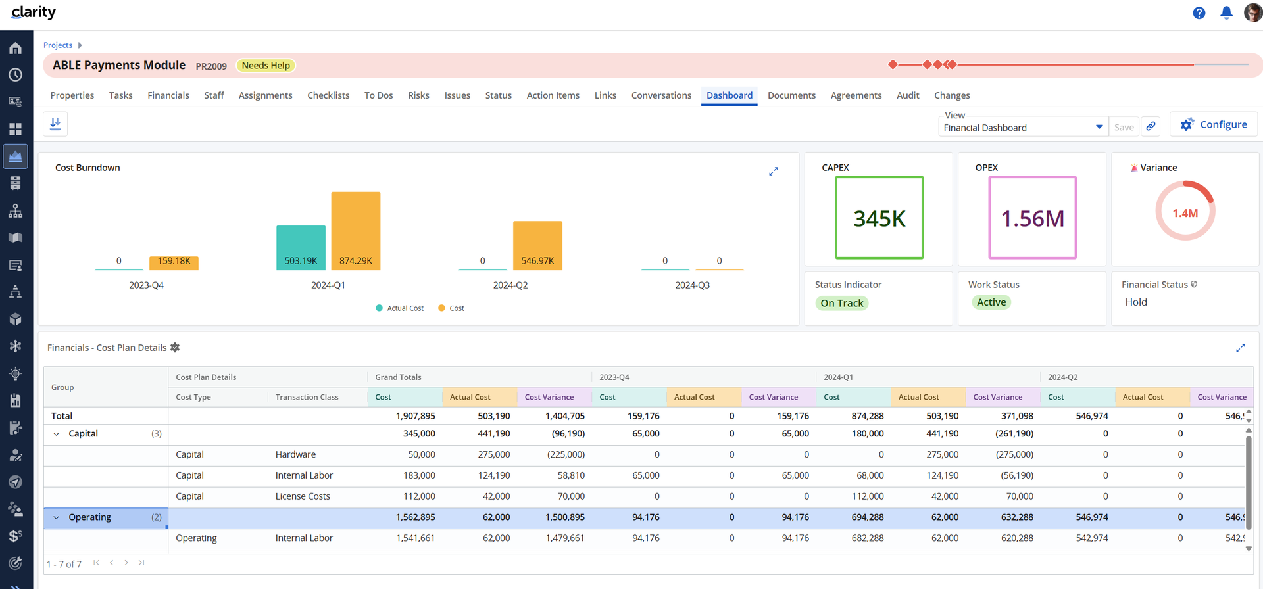Screen dimensions: 1263x589
Task: Click the notifications bell icon
Action: click(x=1226, y=12)
